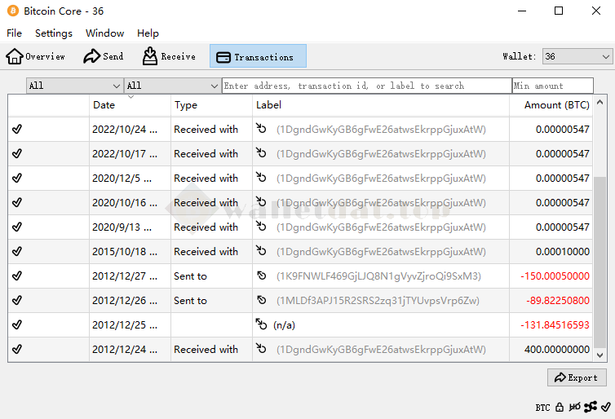Click the HD disabled status icon
This screenshot has height=419, width=615.
pyautogui.click(x=575, y=407)
